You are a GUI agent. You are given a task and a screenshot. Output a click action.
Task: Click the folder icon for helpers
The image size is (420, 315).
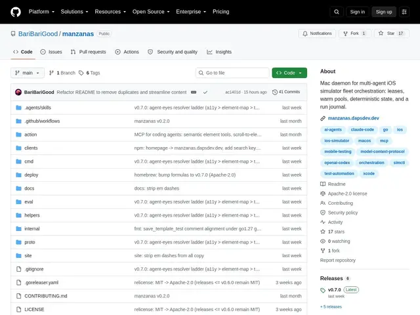(18, 215)
